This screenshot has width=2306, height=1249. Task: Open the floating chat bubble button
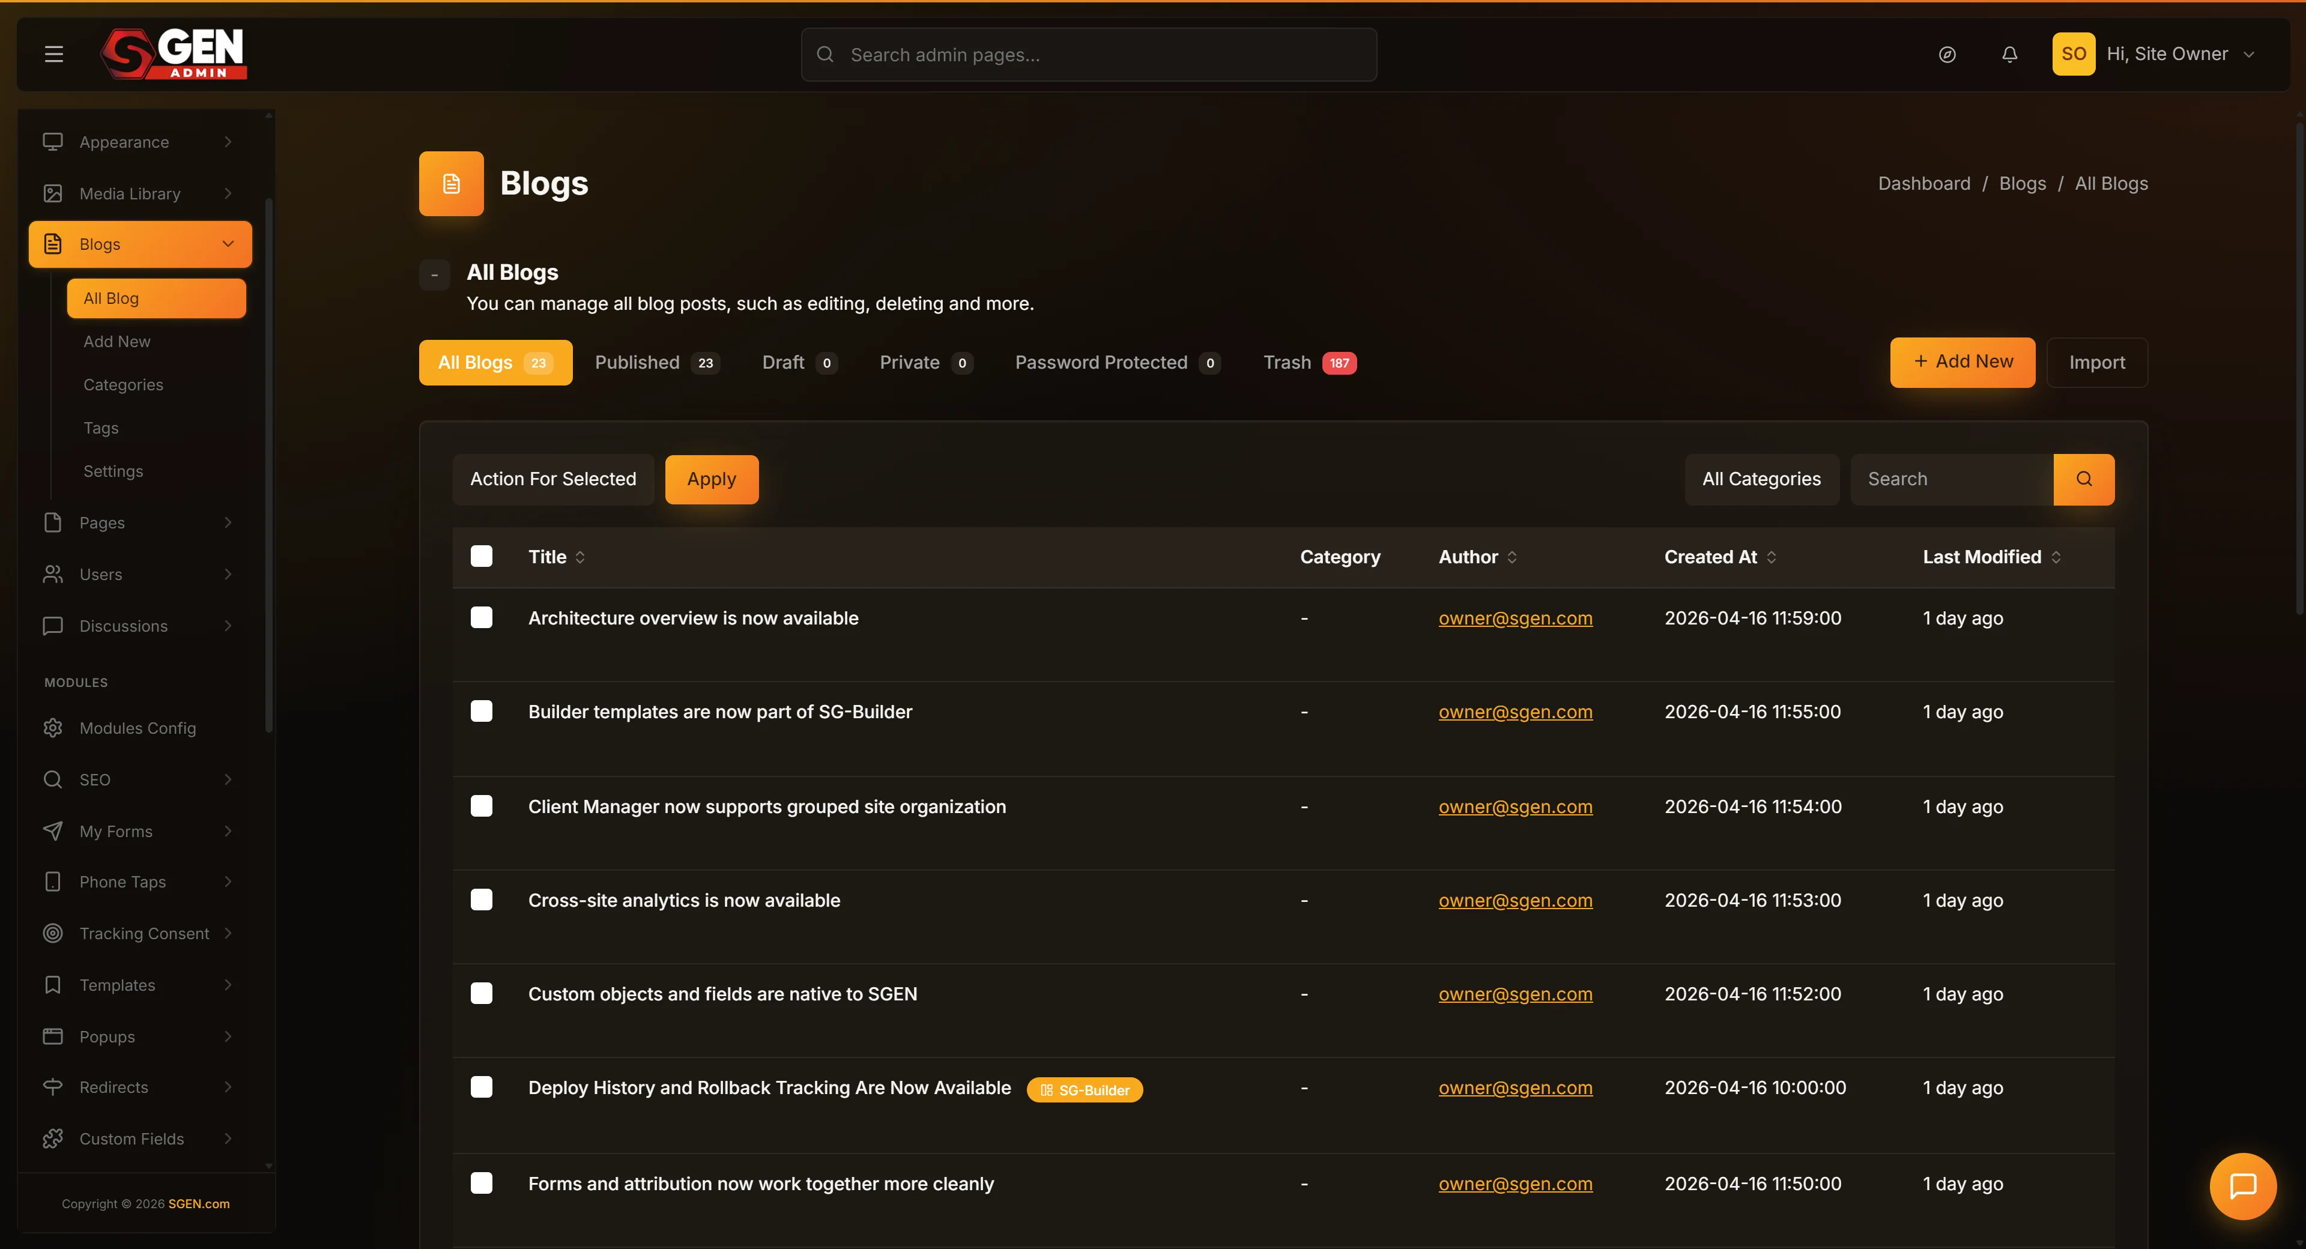point(2242,1187)
